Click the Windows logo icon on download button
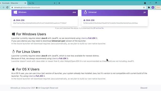Screen dimensions: 161x91 pos(15,12)
